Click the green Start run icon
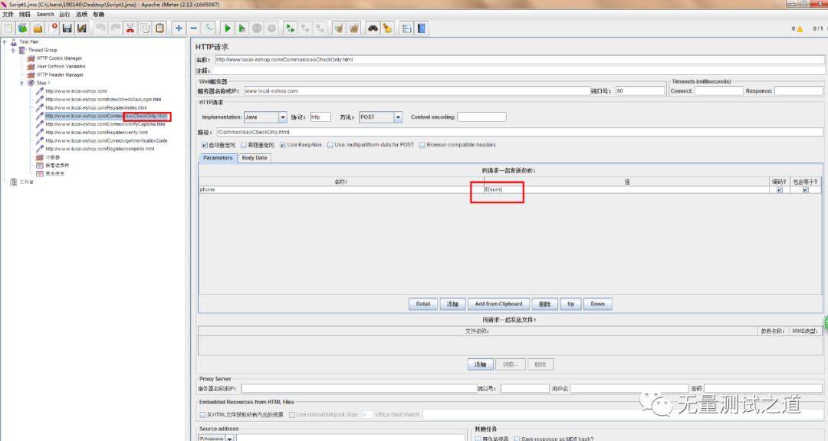 click(x=227, y=28)
